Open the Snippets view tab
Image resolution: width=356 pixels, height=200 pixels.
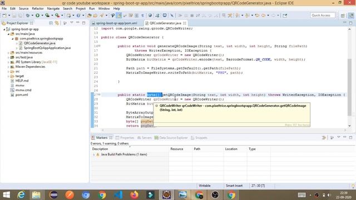pyautogui.click(x=199, y=138)
